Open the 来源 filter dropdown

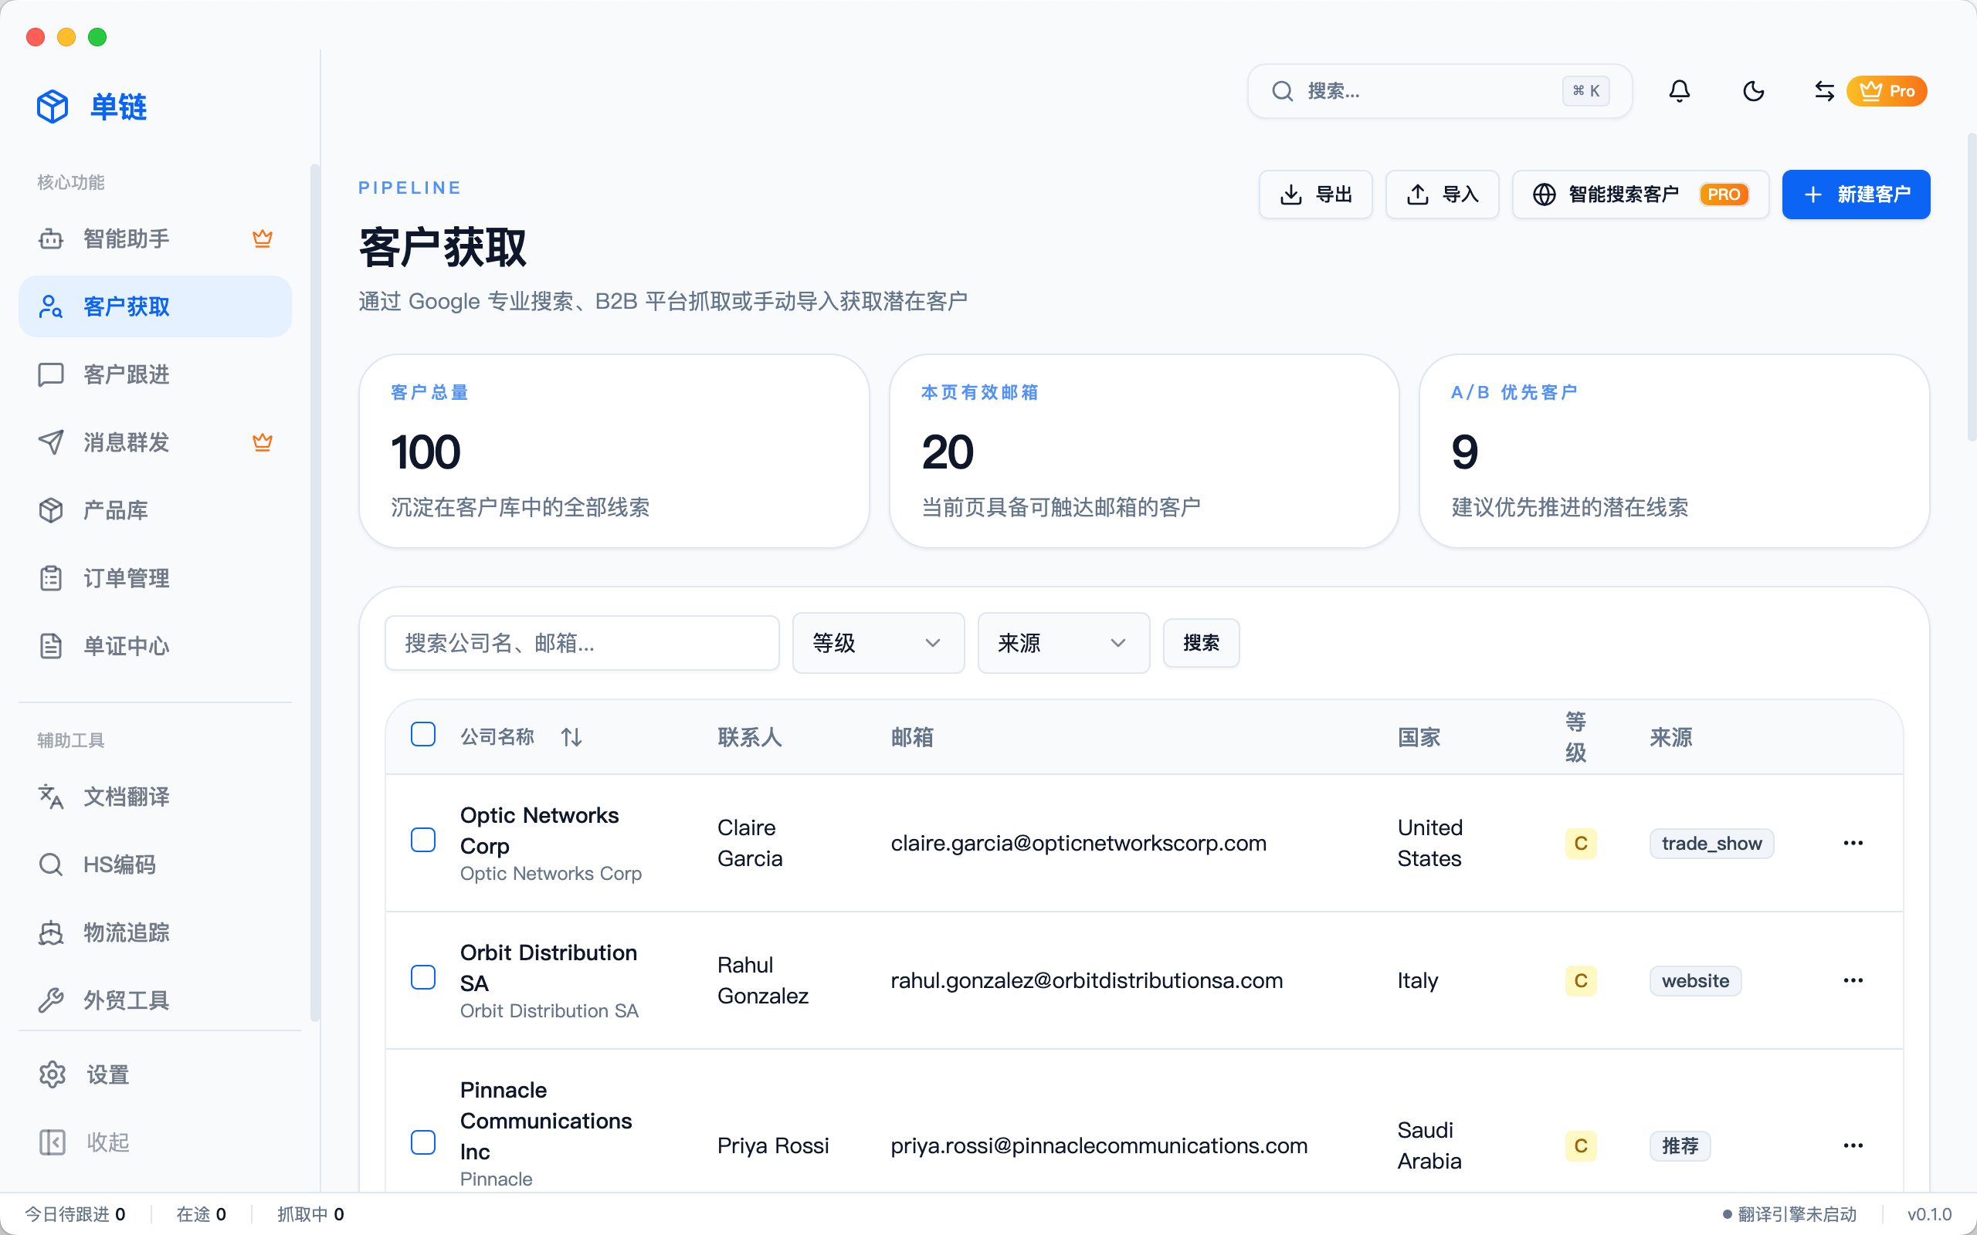[x=1063, y=643]
